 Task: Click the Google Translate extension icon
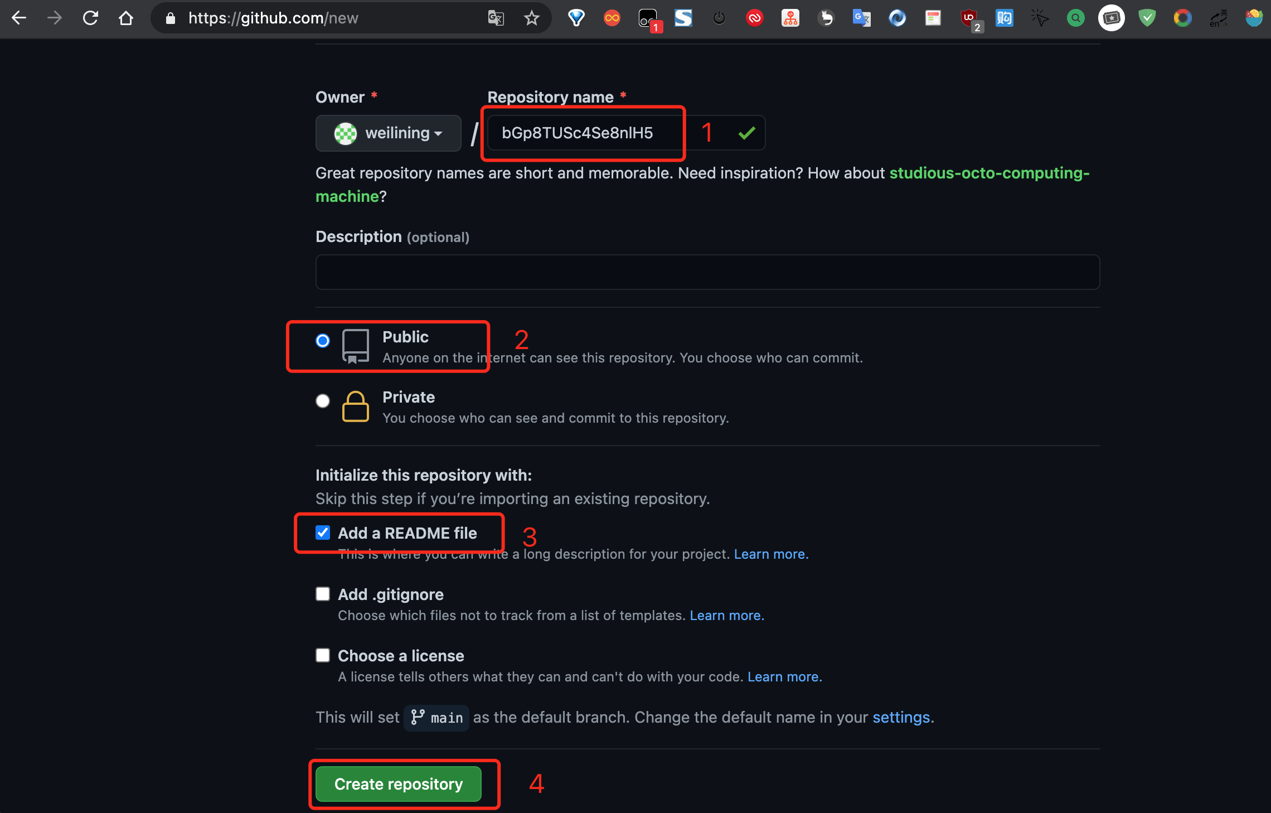[x=861, y=18]
